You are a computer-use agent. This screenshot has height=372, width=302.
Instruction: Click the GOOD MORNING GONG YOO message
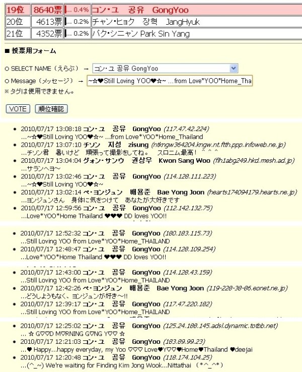72,334
